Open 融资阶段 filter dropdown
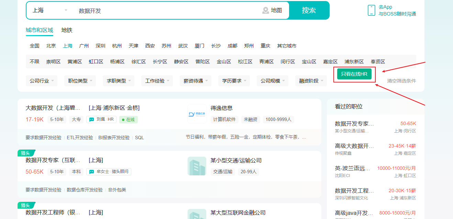The image size is (453, 219). point(311,81)
